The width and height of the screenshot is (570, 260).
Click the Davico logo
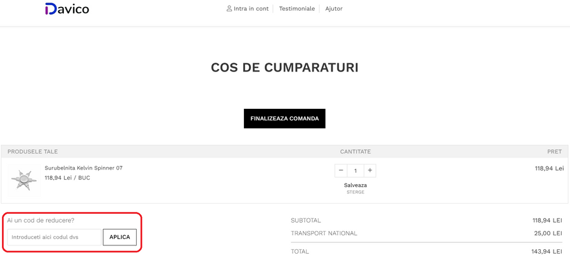tap(66, 9)
